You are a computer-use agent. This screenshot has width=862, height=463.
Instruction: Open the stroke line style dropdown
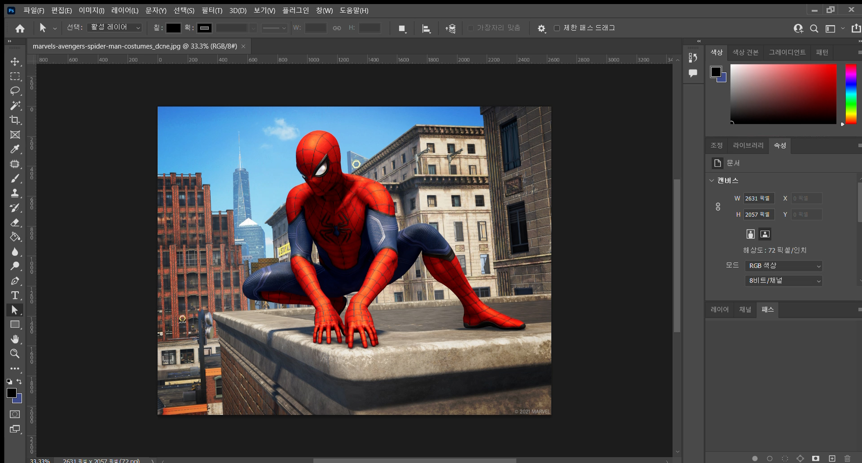click(274, 28)
